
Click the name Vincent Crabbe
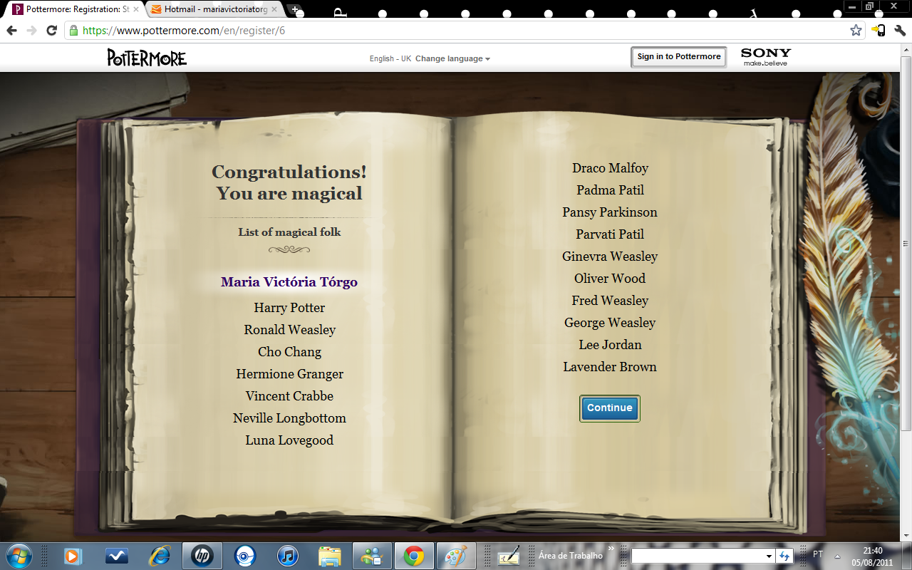click(x=289, y=396)
